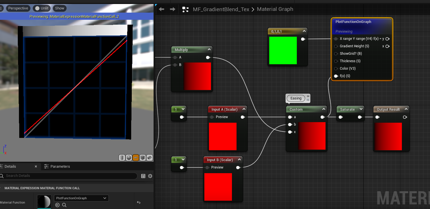The width and height of the screenshot is (430, 209).
Task: Open the Unlit view mode menu
Action: (x=42, y=8)
